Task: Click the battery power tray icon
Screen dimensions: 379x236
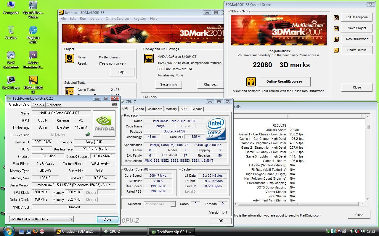Action: [352, 231]
